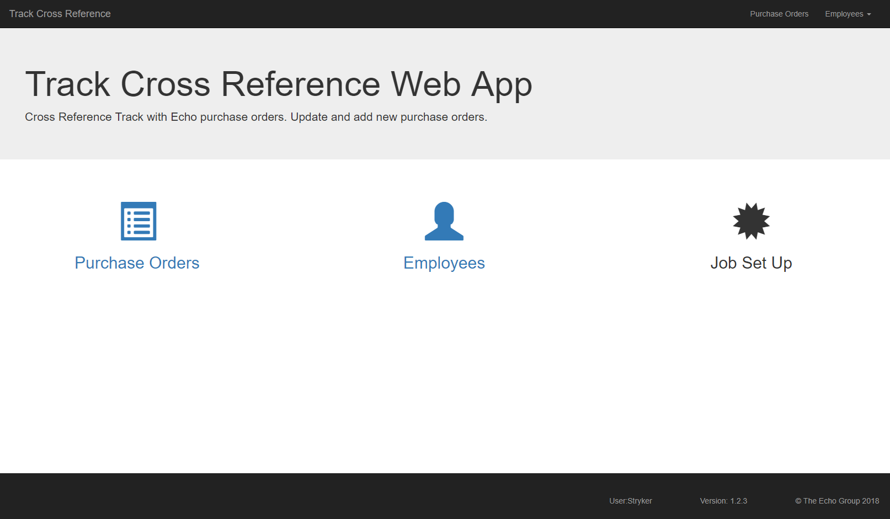Image resolution: width=890 pixels, height=519 pixels.
Task: Expand the Employees dropdown in the navbar
Action: (x=848, y=14)
